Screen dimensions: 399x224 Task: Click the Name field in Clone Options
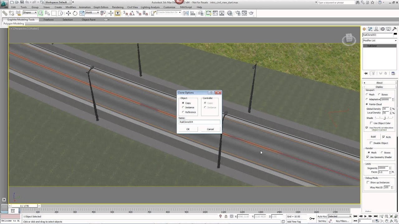pyautogui.click(x=199, y=122)
